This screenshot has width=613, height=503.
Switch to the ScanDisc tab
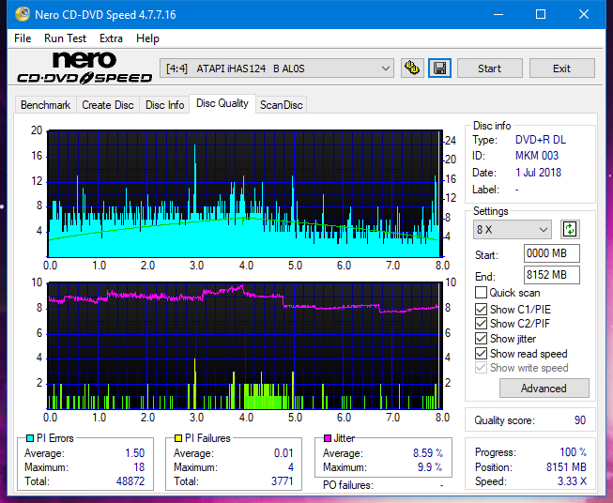click(281, 105)
